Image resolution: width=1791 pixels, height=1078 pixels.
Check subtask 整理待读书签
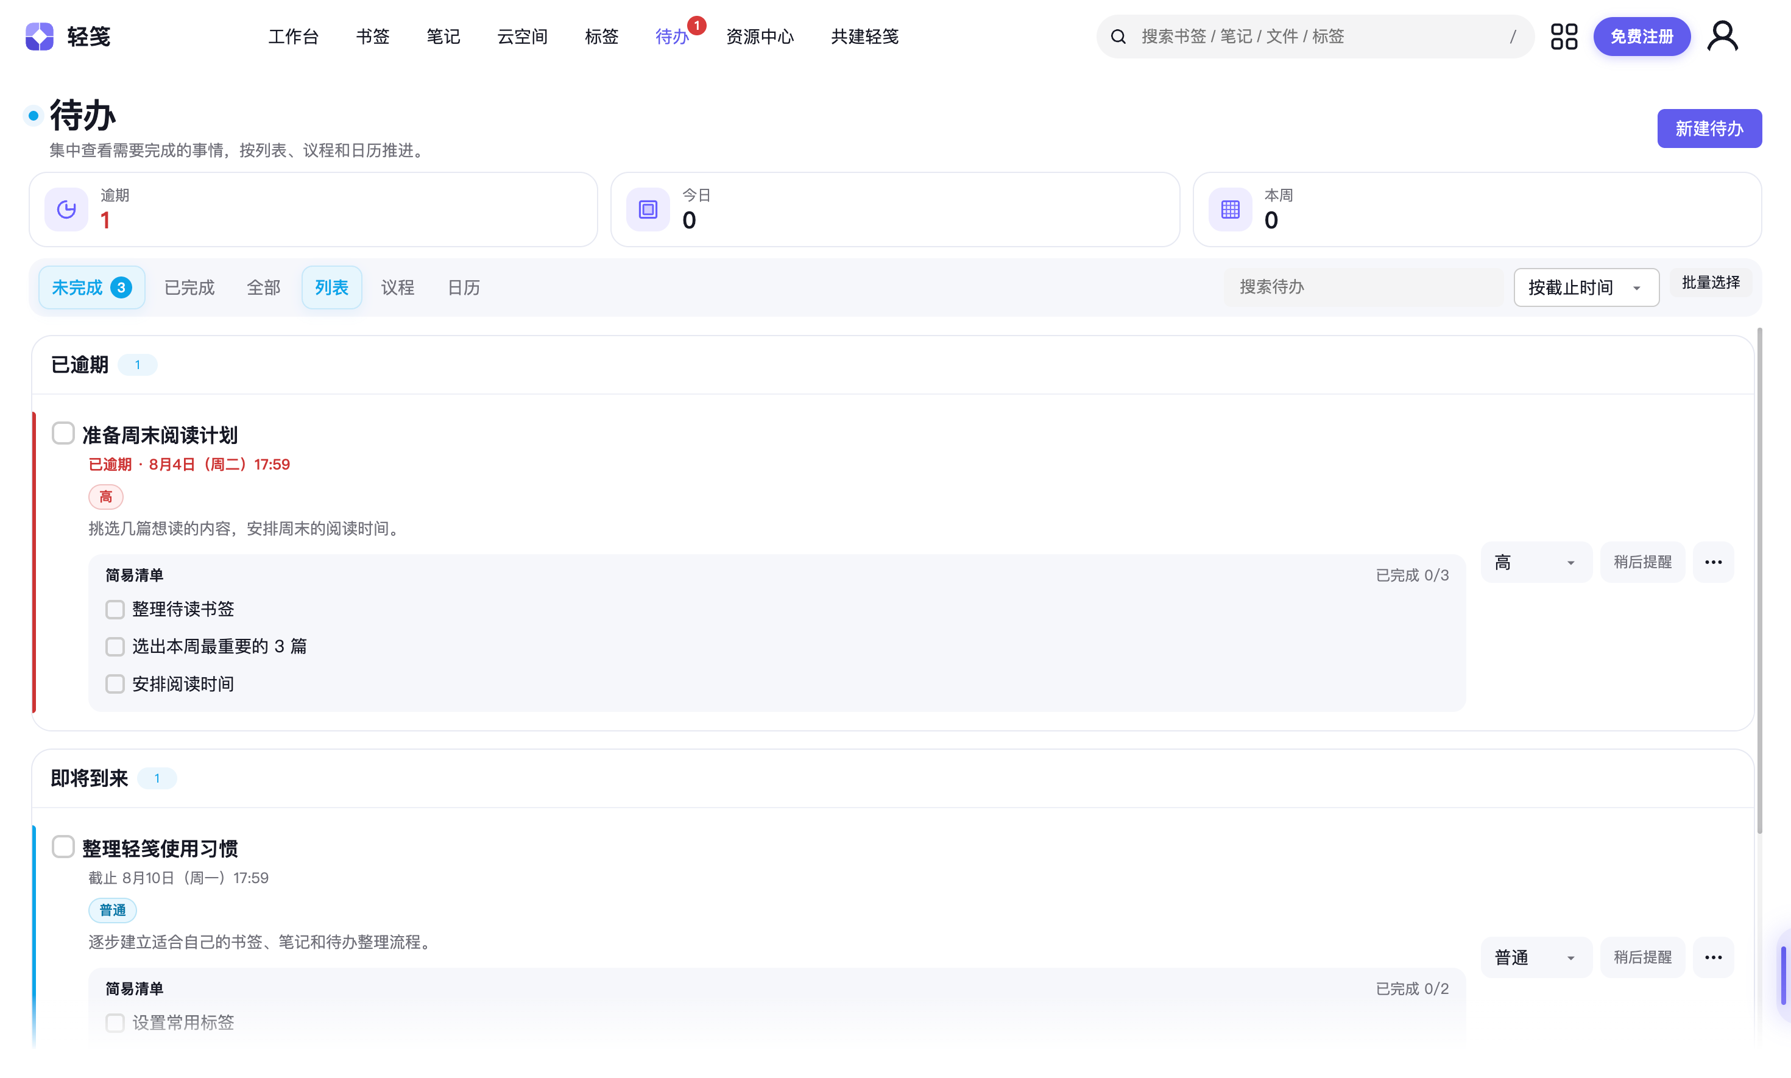click(115, 610)
